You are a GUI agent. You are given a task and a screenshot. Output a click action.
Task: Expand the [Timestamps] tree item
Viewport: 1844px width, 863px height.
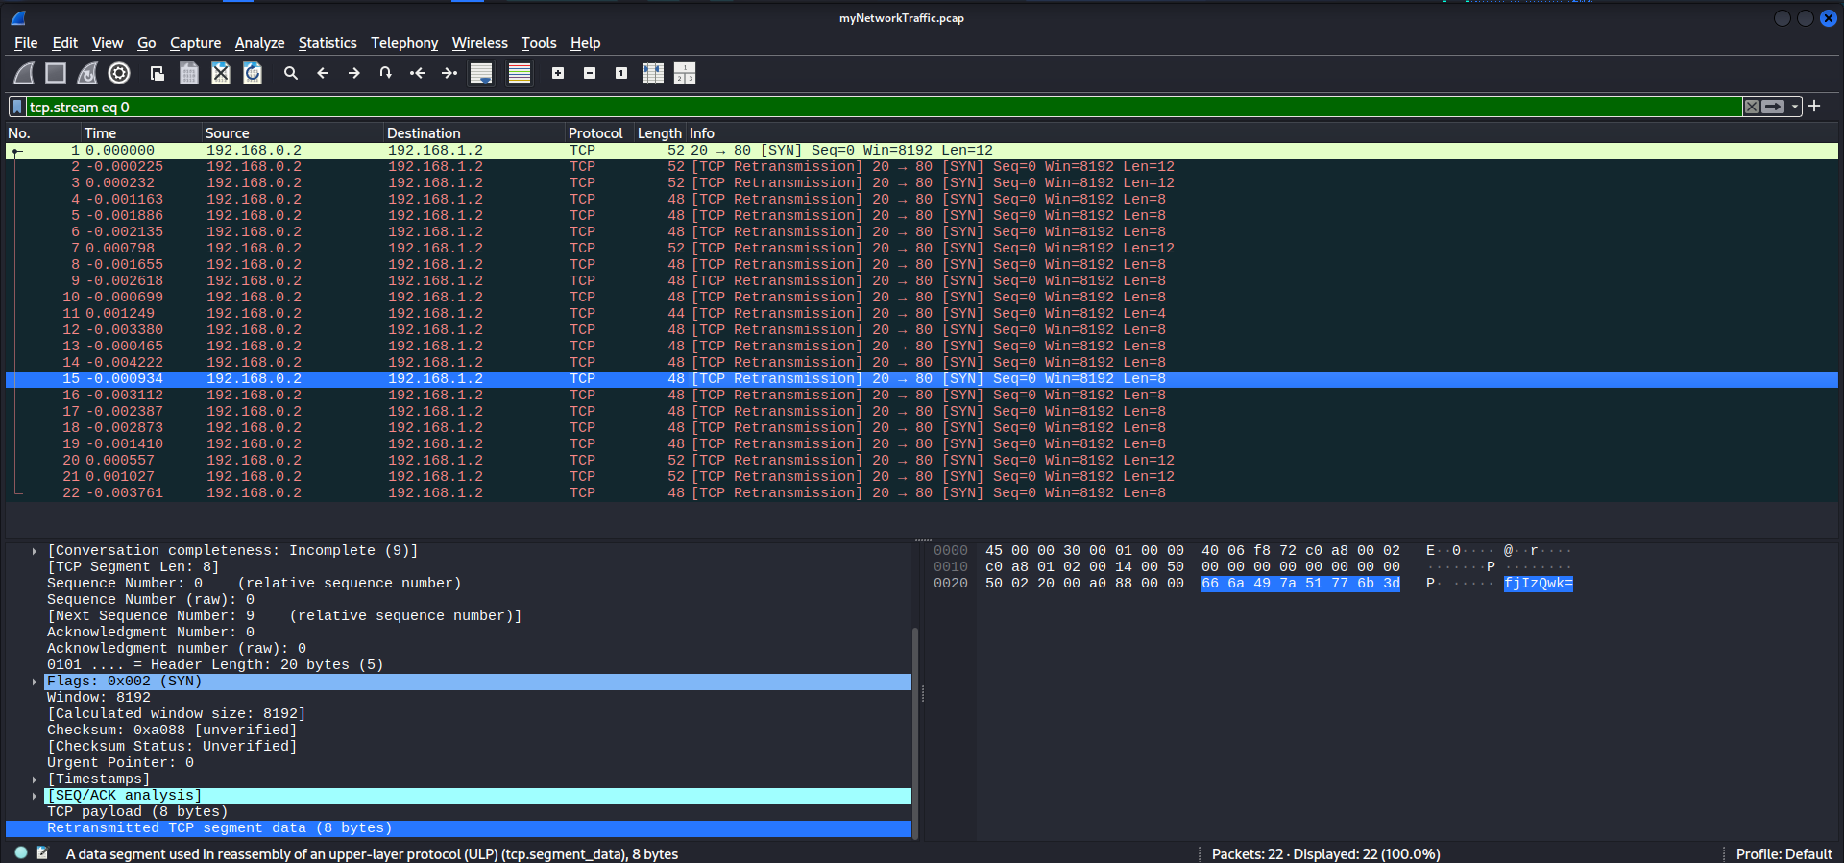[x=35, y=779]
